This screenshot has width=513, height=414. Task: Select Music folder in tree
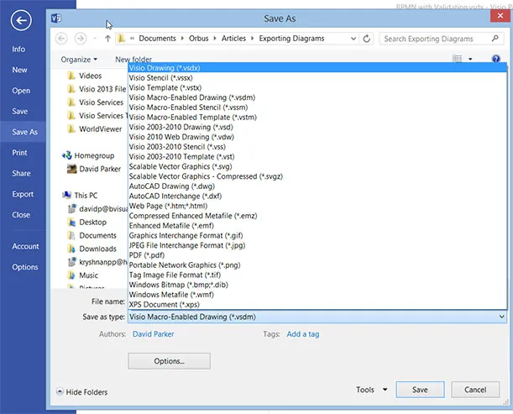[82, 275]
